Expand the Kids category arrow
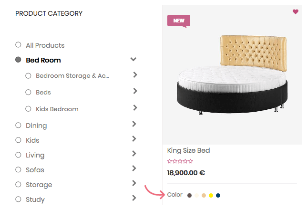 tap(134, 139)
